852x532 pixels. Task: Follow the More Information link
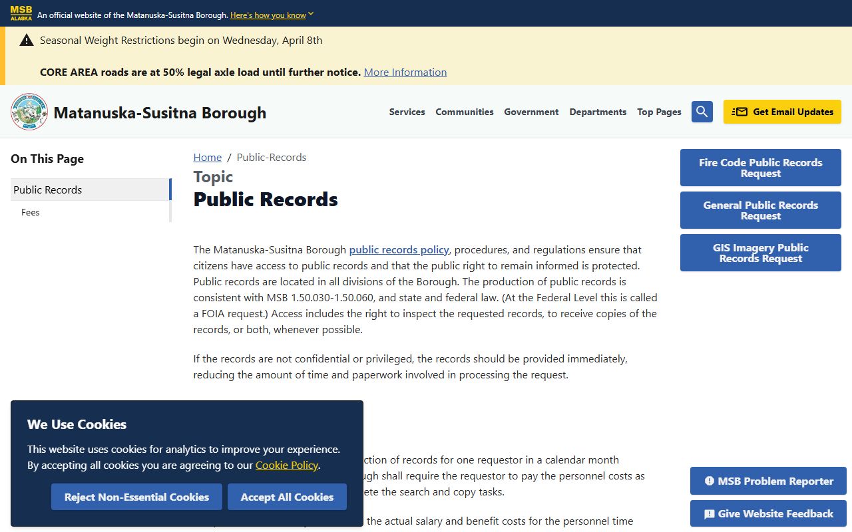pos(405,72)
